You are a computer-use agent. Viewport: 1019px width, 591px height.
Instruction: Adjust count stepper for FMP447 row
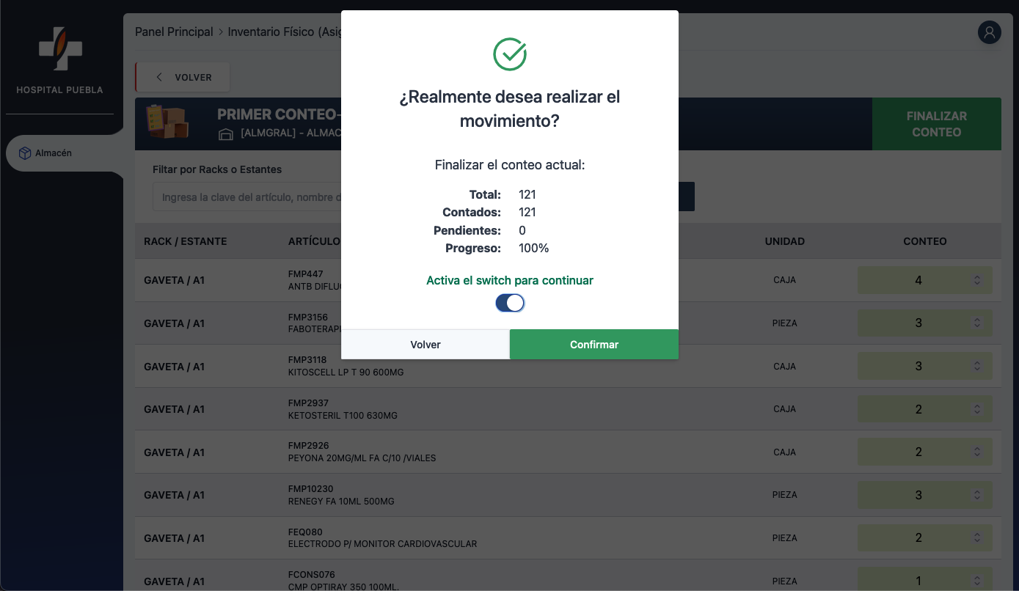click(976, 280)
